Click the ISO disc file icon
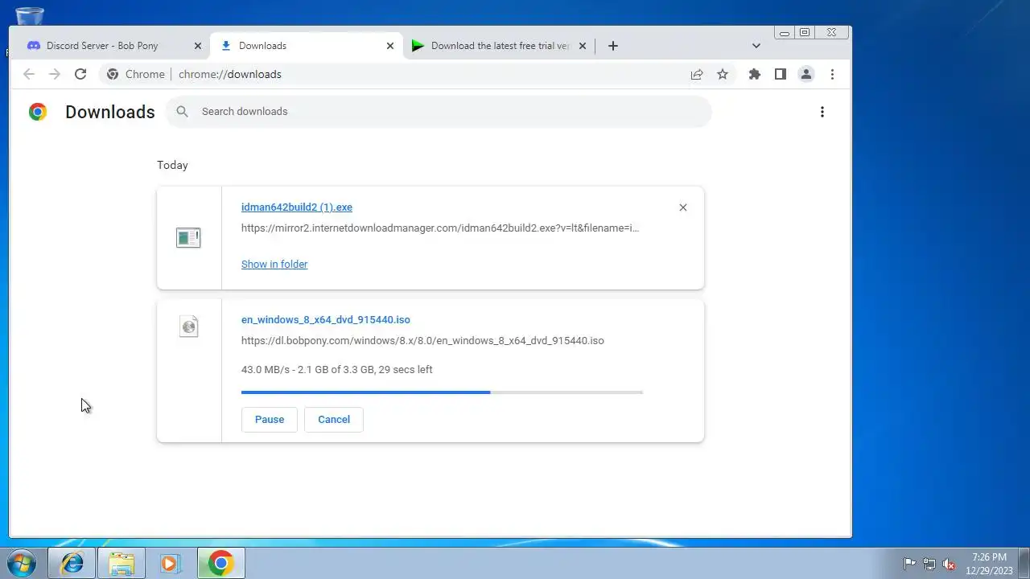Viewport: 1030px width, 579px height. click(188, 326)
